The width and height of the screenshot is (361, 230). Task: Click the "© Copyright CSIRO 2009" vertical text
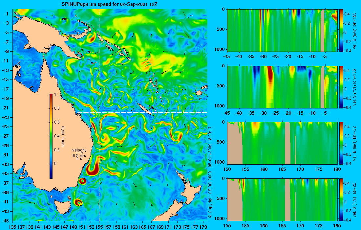tap(210, 195)
